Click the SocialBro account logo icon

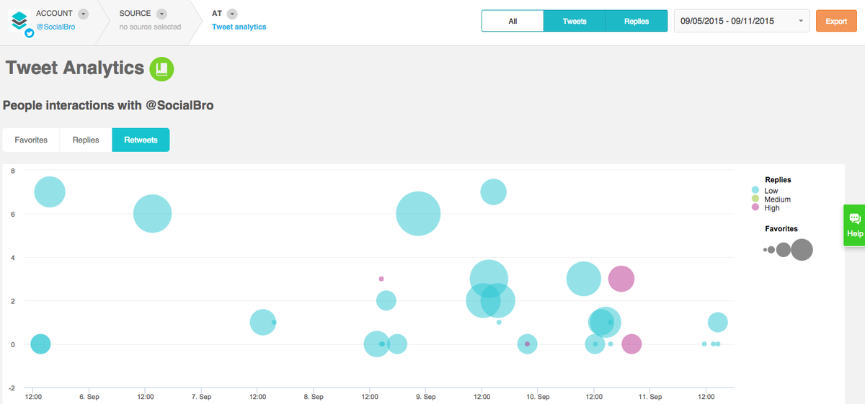coord(20,21)
